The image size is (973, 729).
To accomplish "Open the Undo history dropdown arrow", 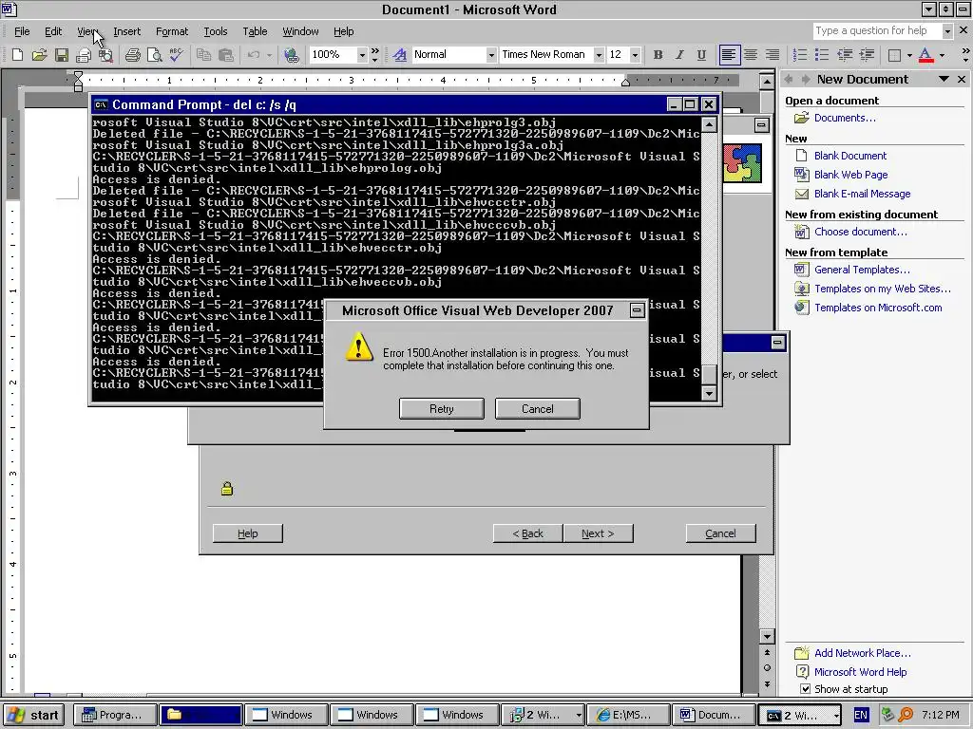I will point(269,55).
